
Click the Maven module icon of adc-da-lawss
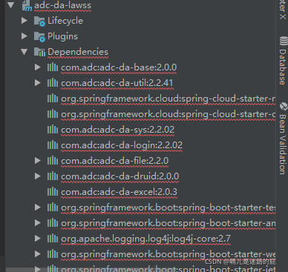[27, 6]
